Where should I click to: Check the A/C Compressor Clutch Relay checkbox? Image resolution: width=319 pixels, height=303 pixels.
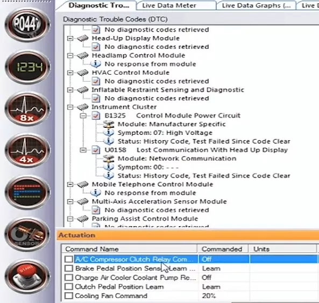[x=69, y=259]
